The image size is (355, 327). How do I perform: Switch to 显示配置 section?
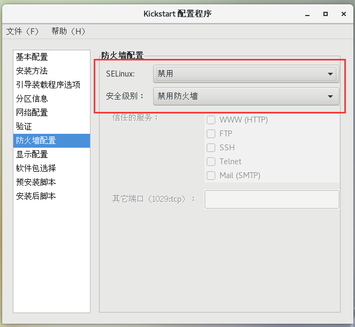click(51, 154)
